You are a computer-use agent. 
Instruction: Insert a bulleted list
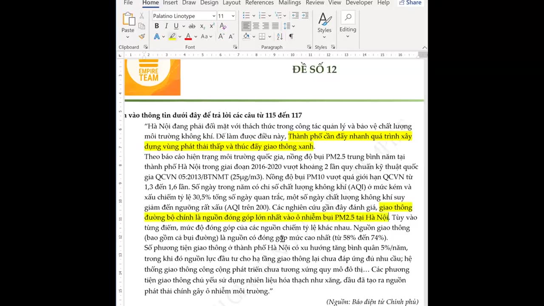246,16
